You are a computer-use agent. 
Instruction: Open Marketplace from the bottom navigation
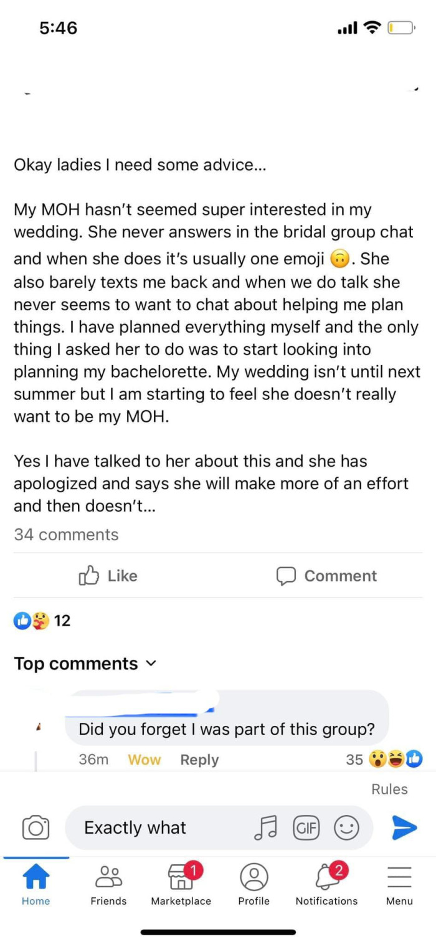(x=181, y=885)
